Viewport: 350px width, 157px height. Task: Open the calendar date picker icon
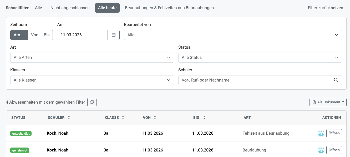tap(114, 35)
